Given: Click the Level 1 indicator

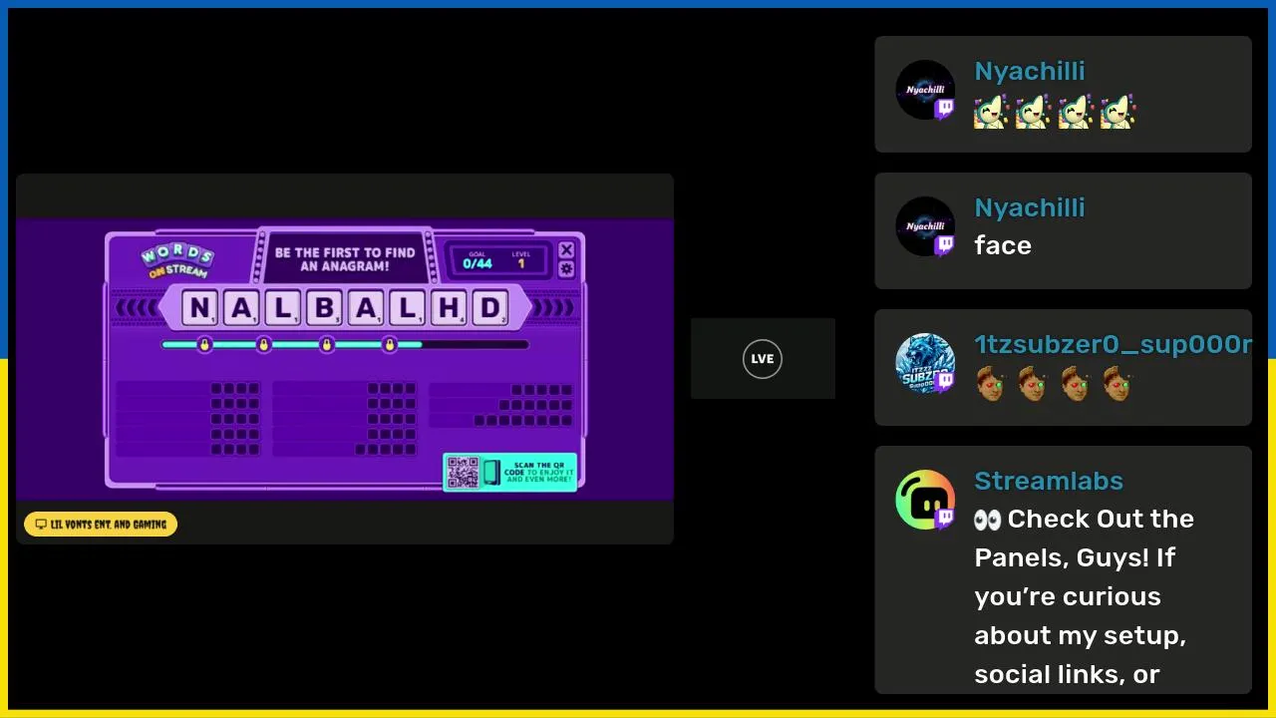Looking at the screenshot, I should click(x=521, y=260).
